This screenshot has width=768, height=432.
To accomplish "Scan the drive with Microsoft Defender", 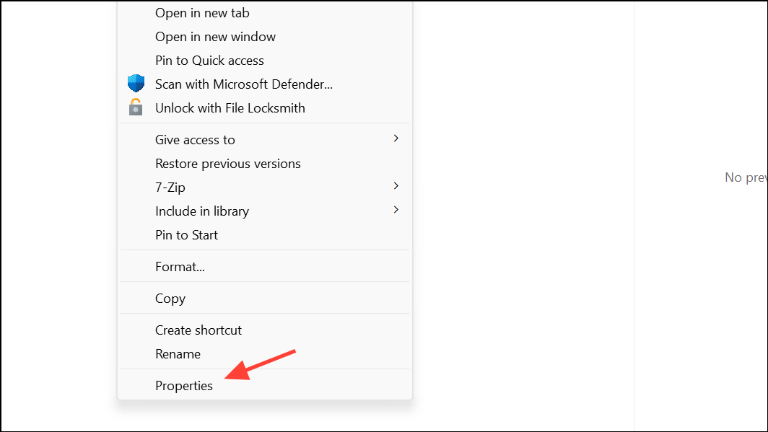I will (x=243, y=84).
